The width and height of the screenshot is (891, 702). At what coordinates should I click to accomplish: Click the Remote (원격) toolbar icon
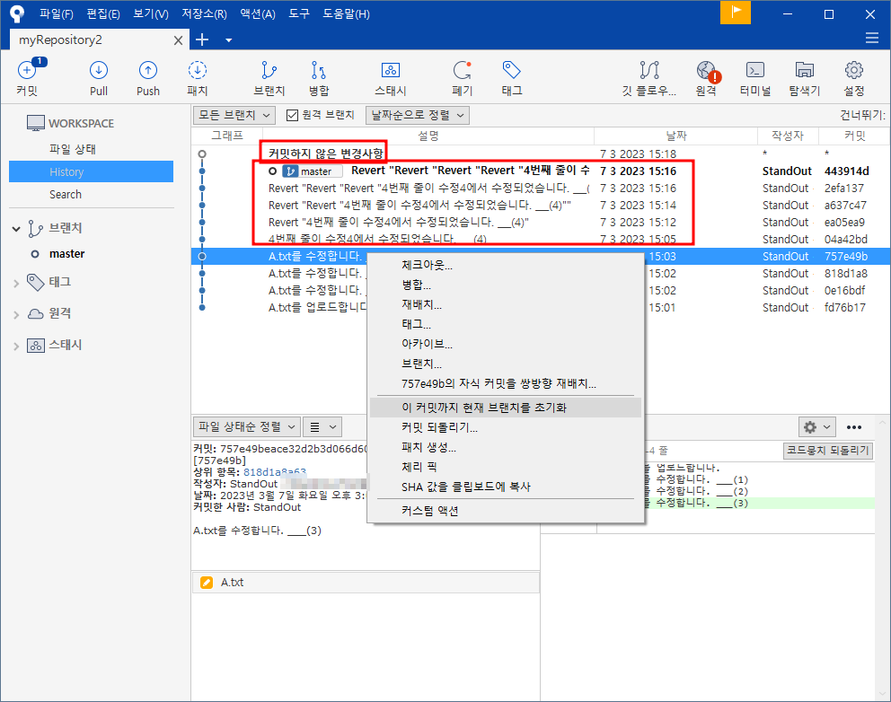click(706, 78)
